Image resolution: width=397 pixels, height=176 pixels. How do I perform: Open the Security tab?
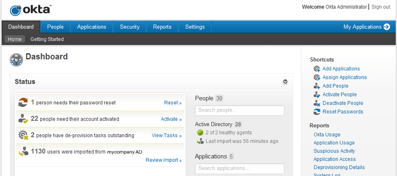130,27
